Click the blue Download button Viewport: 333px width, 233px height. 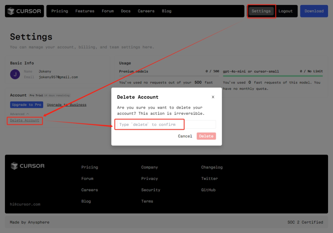pyautogui.click(x=314, y=11)
